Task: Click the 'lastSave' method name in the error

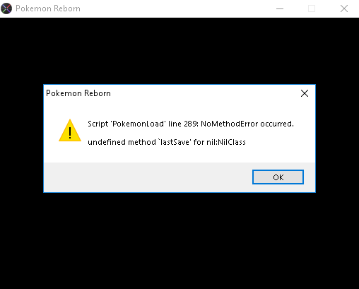Action: coord(175,142)
